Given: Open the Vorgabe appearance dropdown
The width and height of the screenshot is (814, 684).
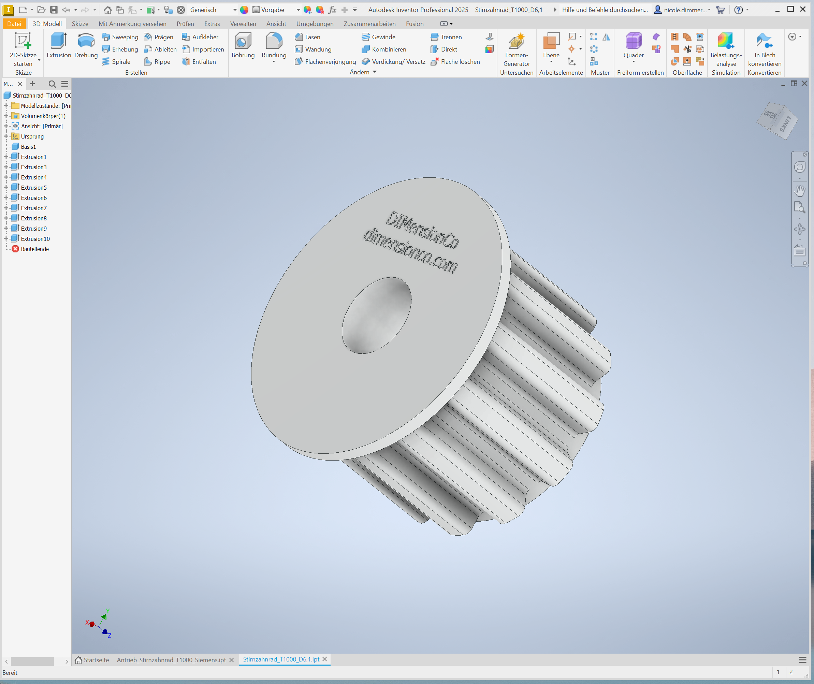Looking at the screenshot, I should tap(298, 10).
